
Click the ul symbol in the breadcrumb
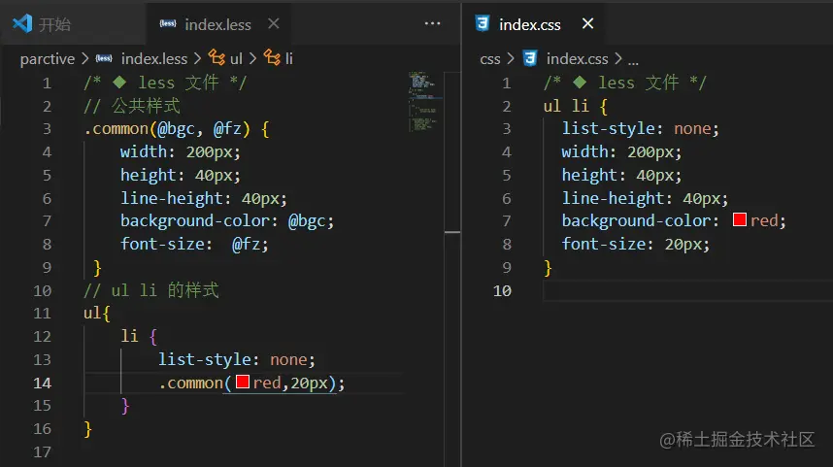(x=236, y=58)
